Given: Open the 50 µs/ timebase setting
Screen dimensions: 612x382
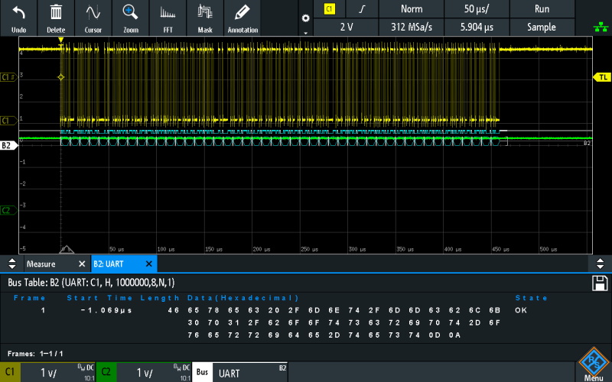Looking at the screenshot, I should tap(477, 9).
